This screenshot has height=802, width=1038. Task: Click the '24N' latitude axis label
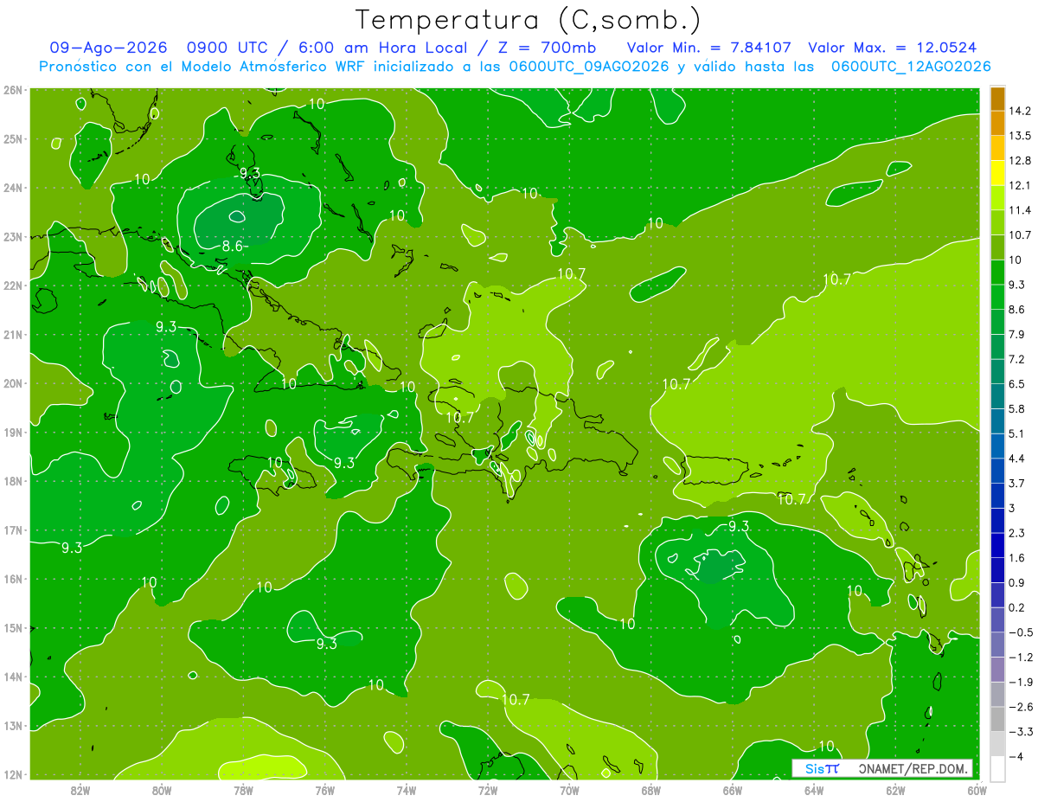[12, 188]
